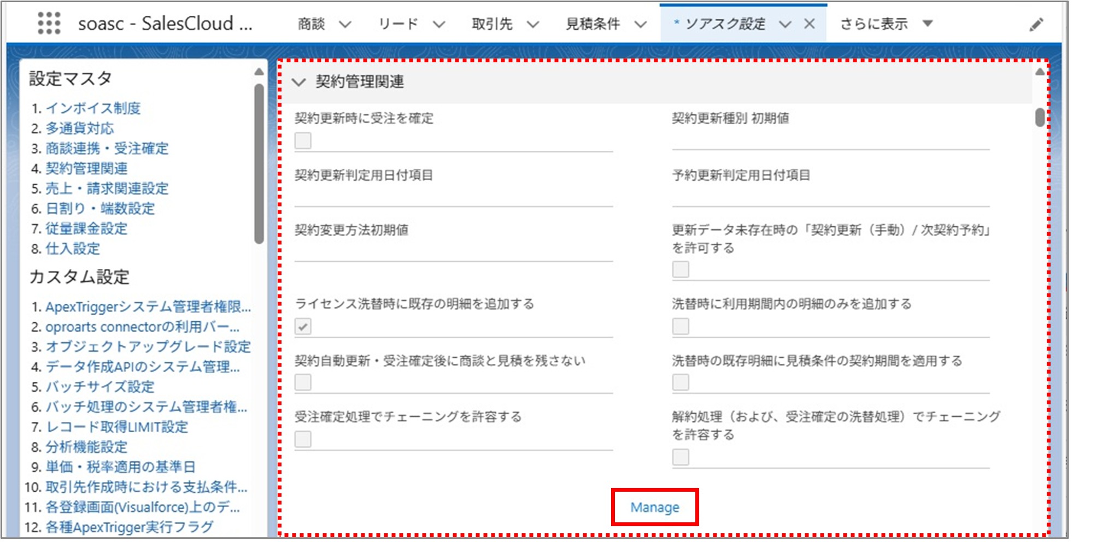This screenshot has width=1108, height=542.
Task: Click the Manage link
Action: (x=654, y=507)
